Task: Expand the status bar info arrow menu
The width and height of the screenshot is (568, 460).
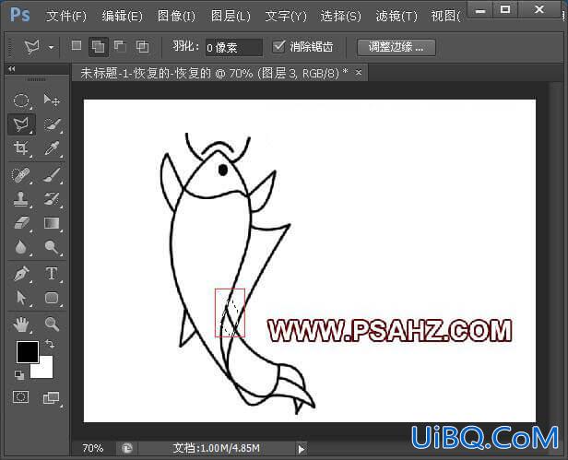Action: click(301, 450)
